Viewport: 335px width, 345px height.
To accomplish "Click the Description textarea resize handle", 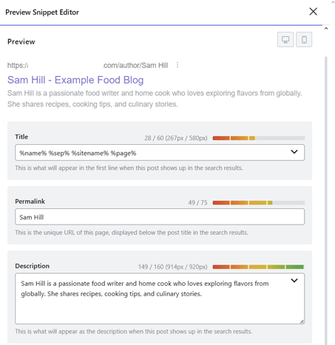I will pos(302,321).
